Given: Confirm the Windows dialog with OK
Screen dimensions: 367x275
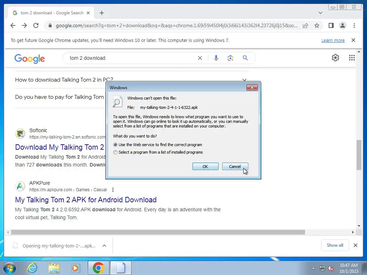Looking at the screenshot, I should pos(205,167).
